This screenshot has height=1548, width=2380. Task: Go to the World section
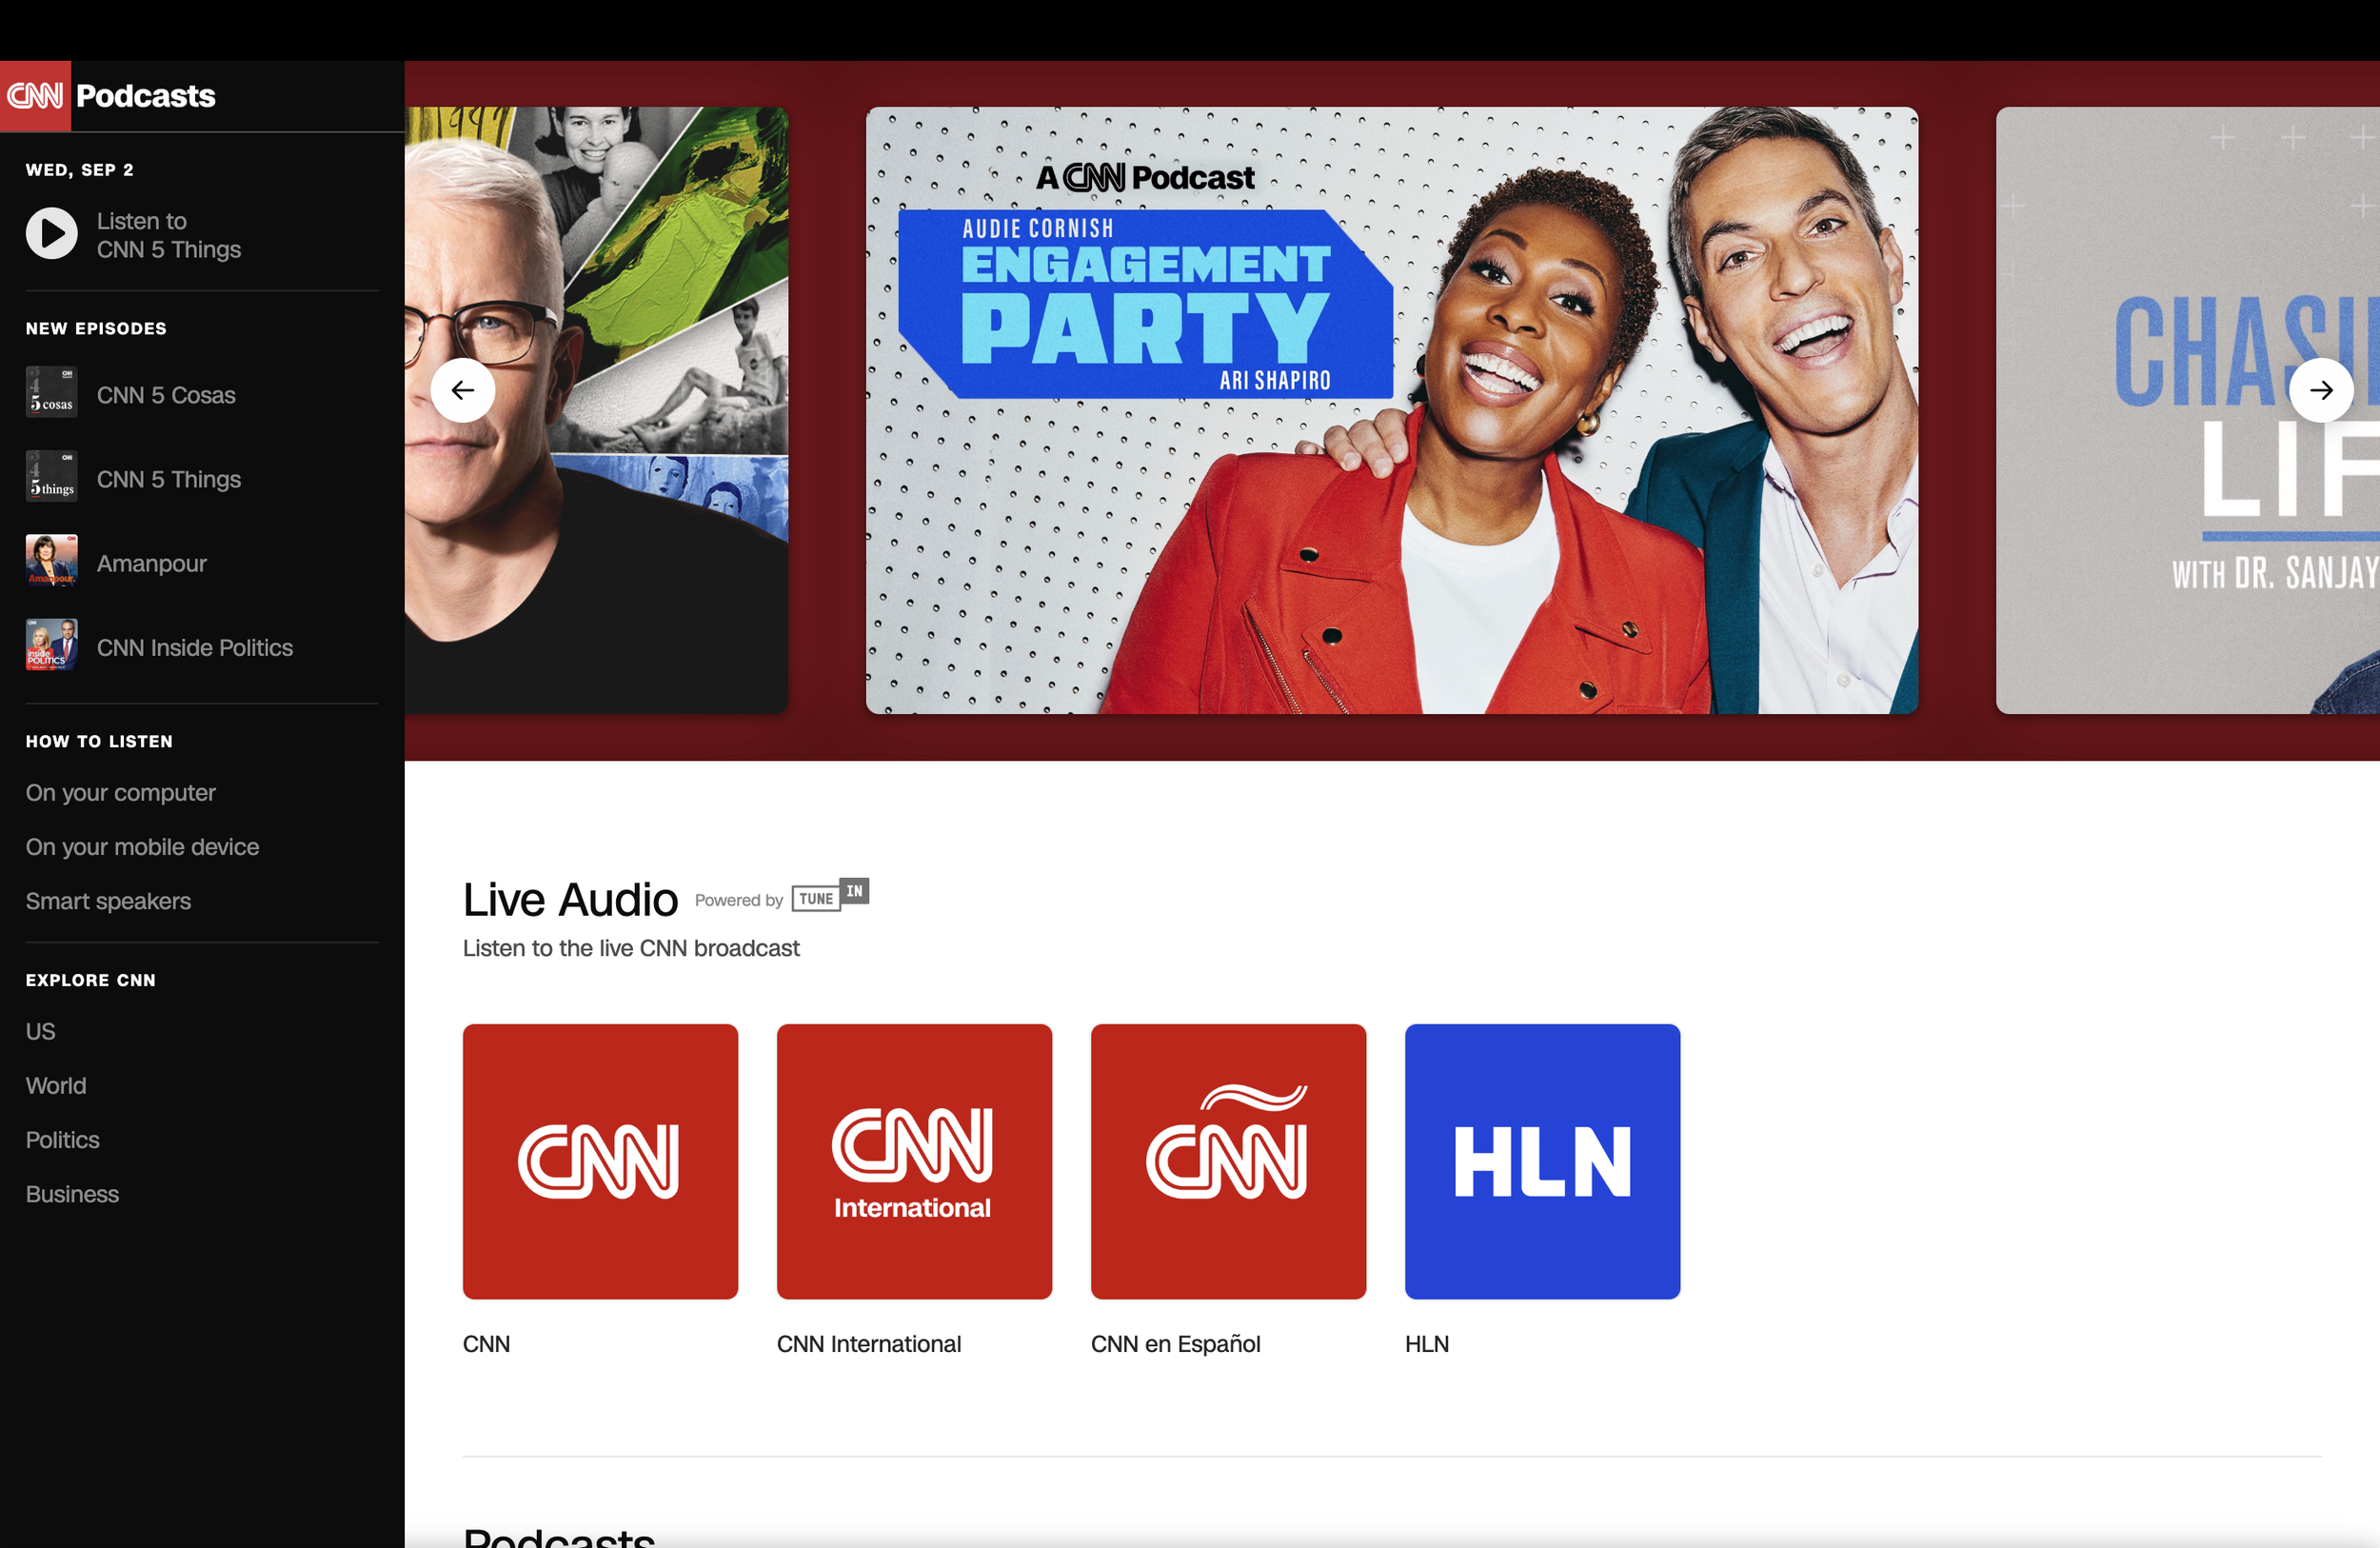point(56,1085)
